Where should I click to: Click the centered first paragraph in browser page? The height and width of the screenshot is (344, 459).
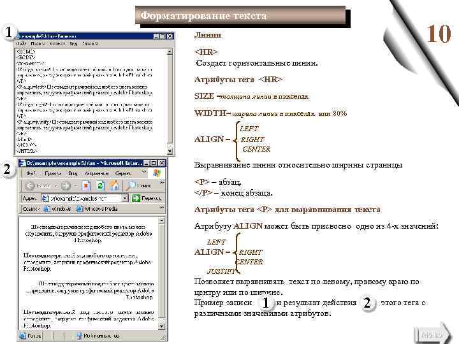(x=88, y=233)
